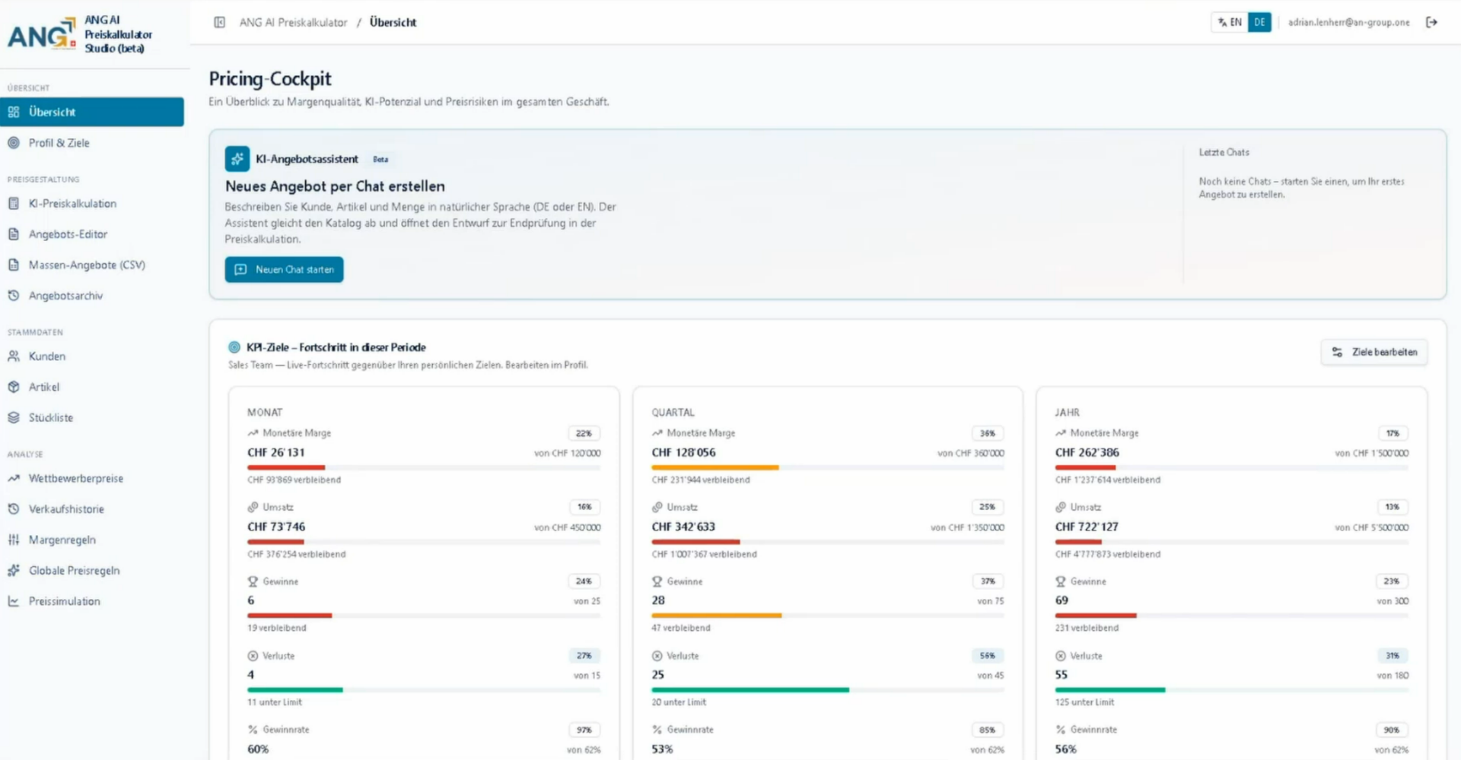The image size is (1461, 760).
Task: Click the value CHF 342'633 under QUARTAL
Action: point(683,527)
